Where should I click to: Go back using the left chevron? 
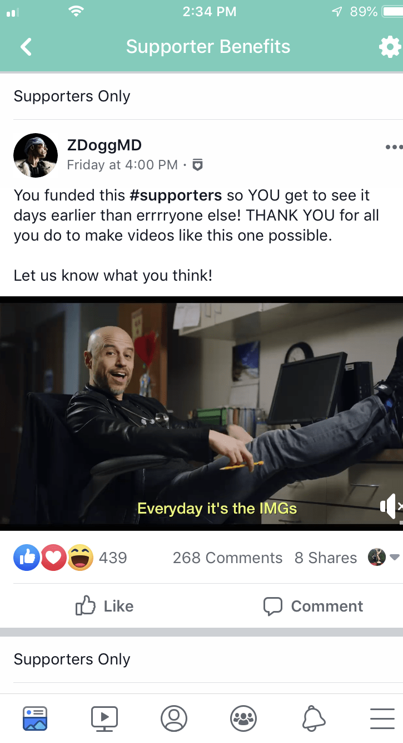26,47
